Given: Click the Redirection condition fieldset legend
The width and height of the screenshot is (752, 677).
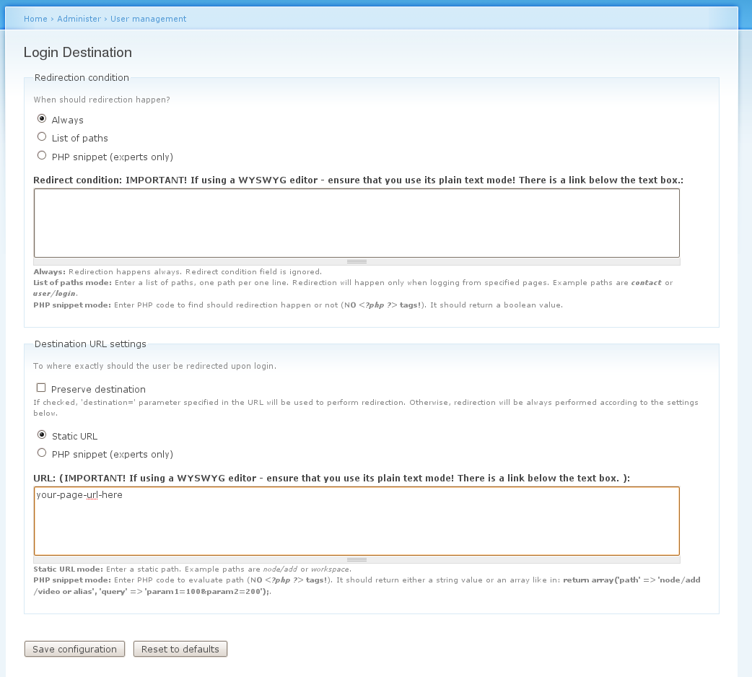Looking at the screenshot, I should (82, 78).
